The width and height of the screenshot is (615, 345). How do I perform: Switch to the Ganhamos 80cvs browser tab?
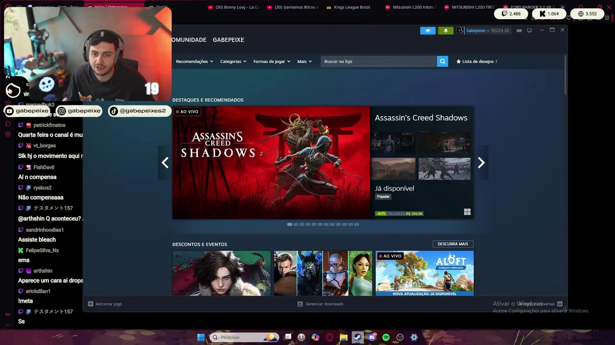point(293,7)
